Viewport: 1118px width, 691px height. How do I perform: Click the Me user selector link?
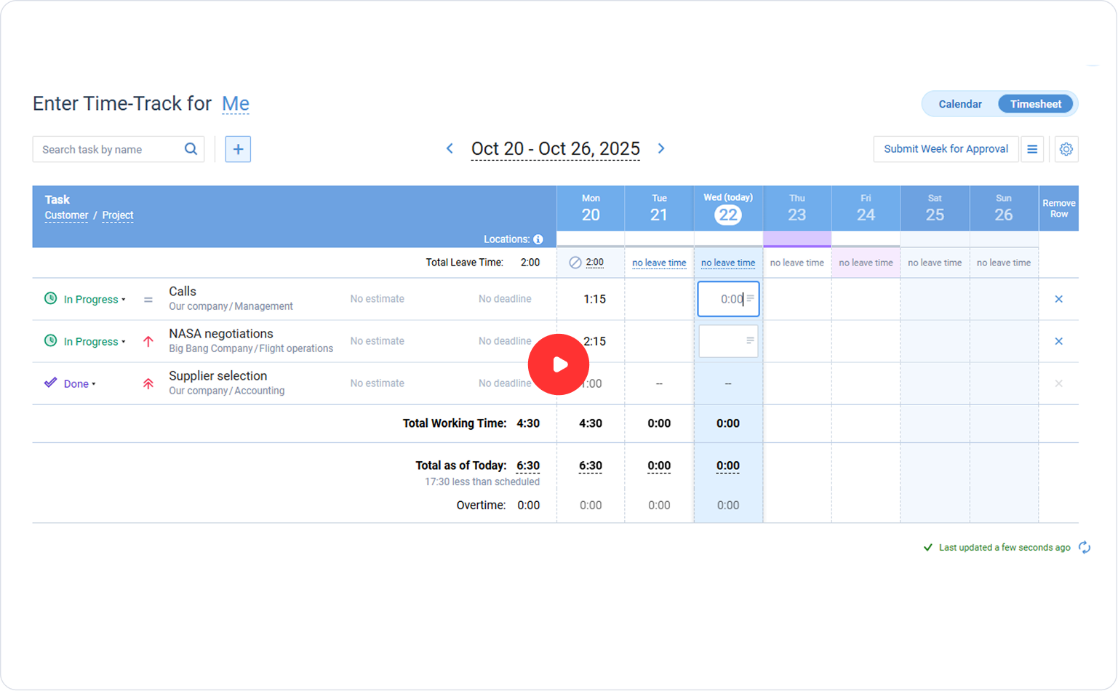click(235, 104)
